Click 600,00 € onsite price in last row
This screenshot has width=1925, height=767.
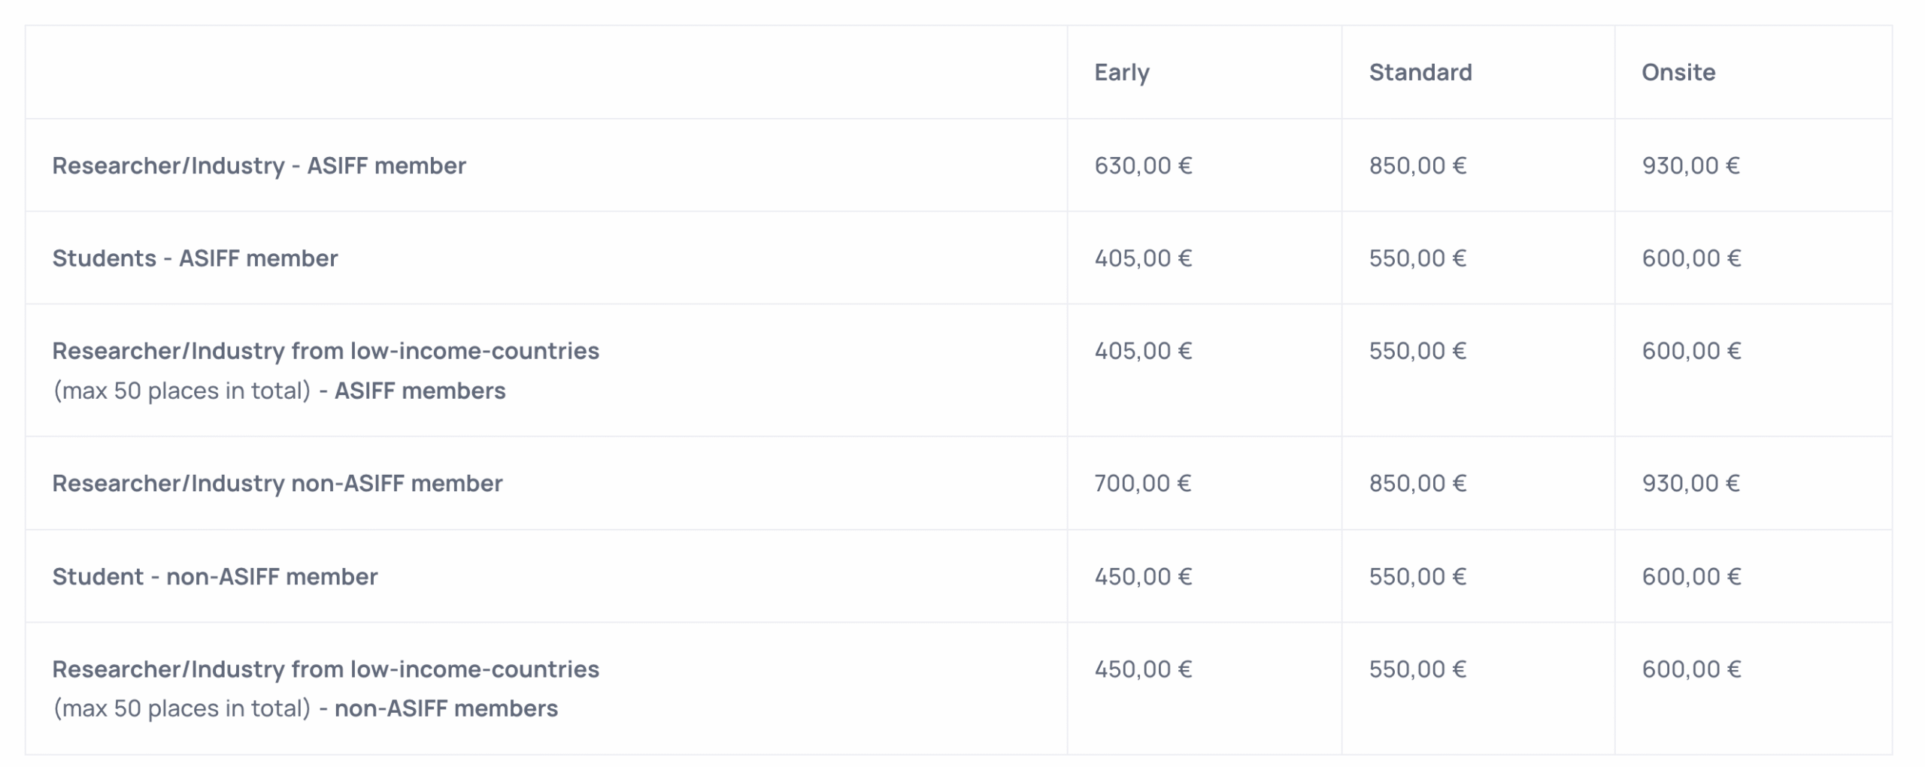(1690, 669)
